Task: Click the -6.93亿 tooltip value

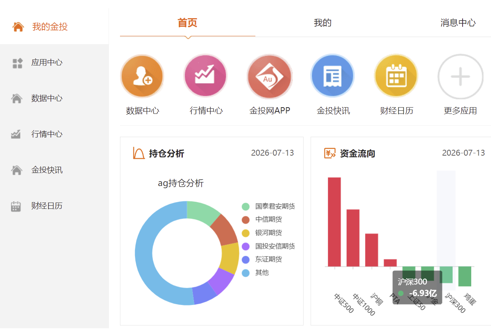Action: 423,293
